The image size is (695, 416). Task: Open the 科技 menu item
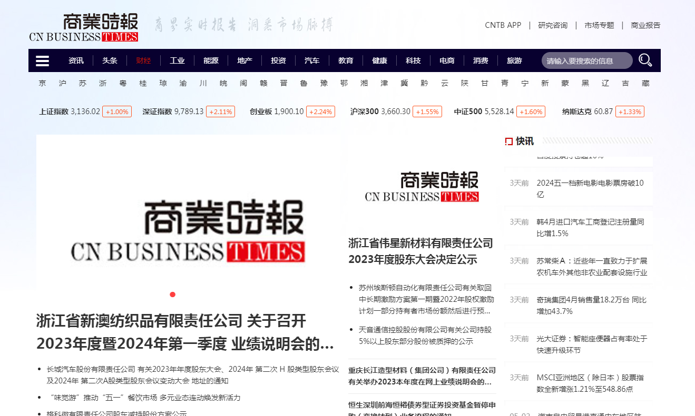[x=413, y=60]
